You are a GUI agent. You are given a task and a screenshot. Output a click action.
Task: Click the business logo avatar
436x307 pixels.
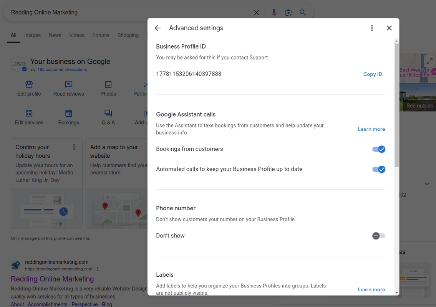(x=18, y=64)
